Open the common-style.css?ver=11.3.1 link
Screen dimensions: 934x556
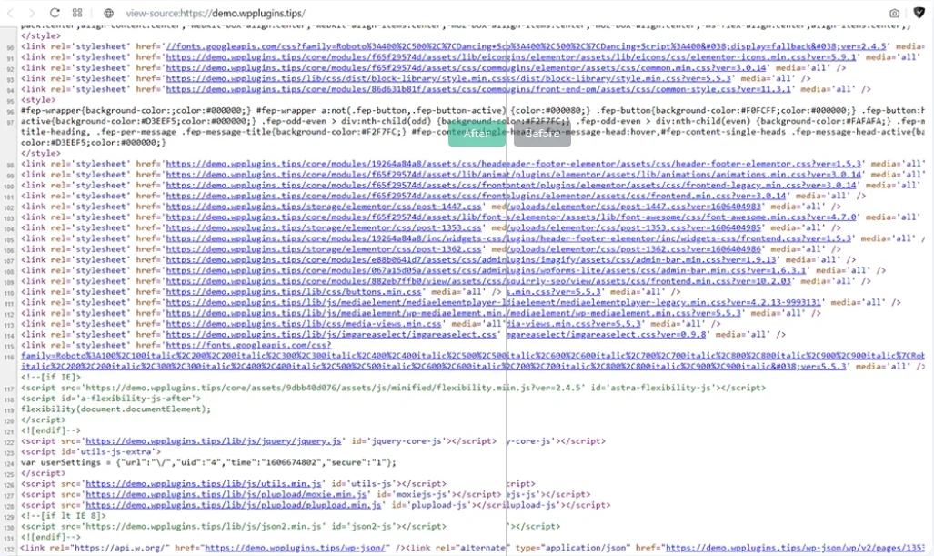(x=478, y=89)
